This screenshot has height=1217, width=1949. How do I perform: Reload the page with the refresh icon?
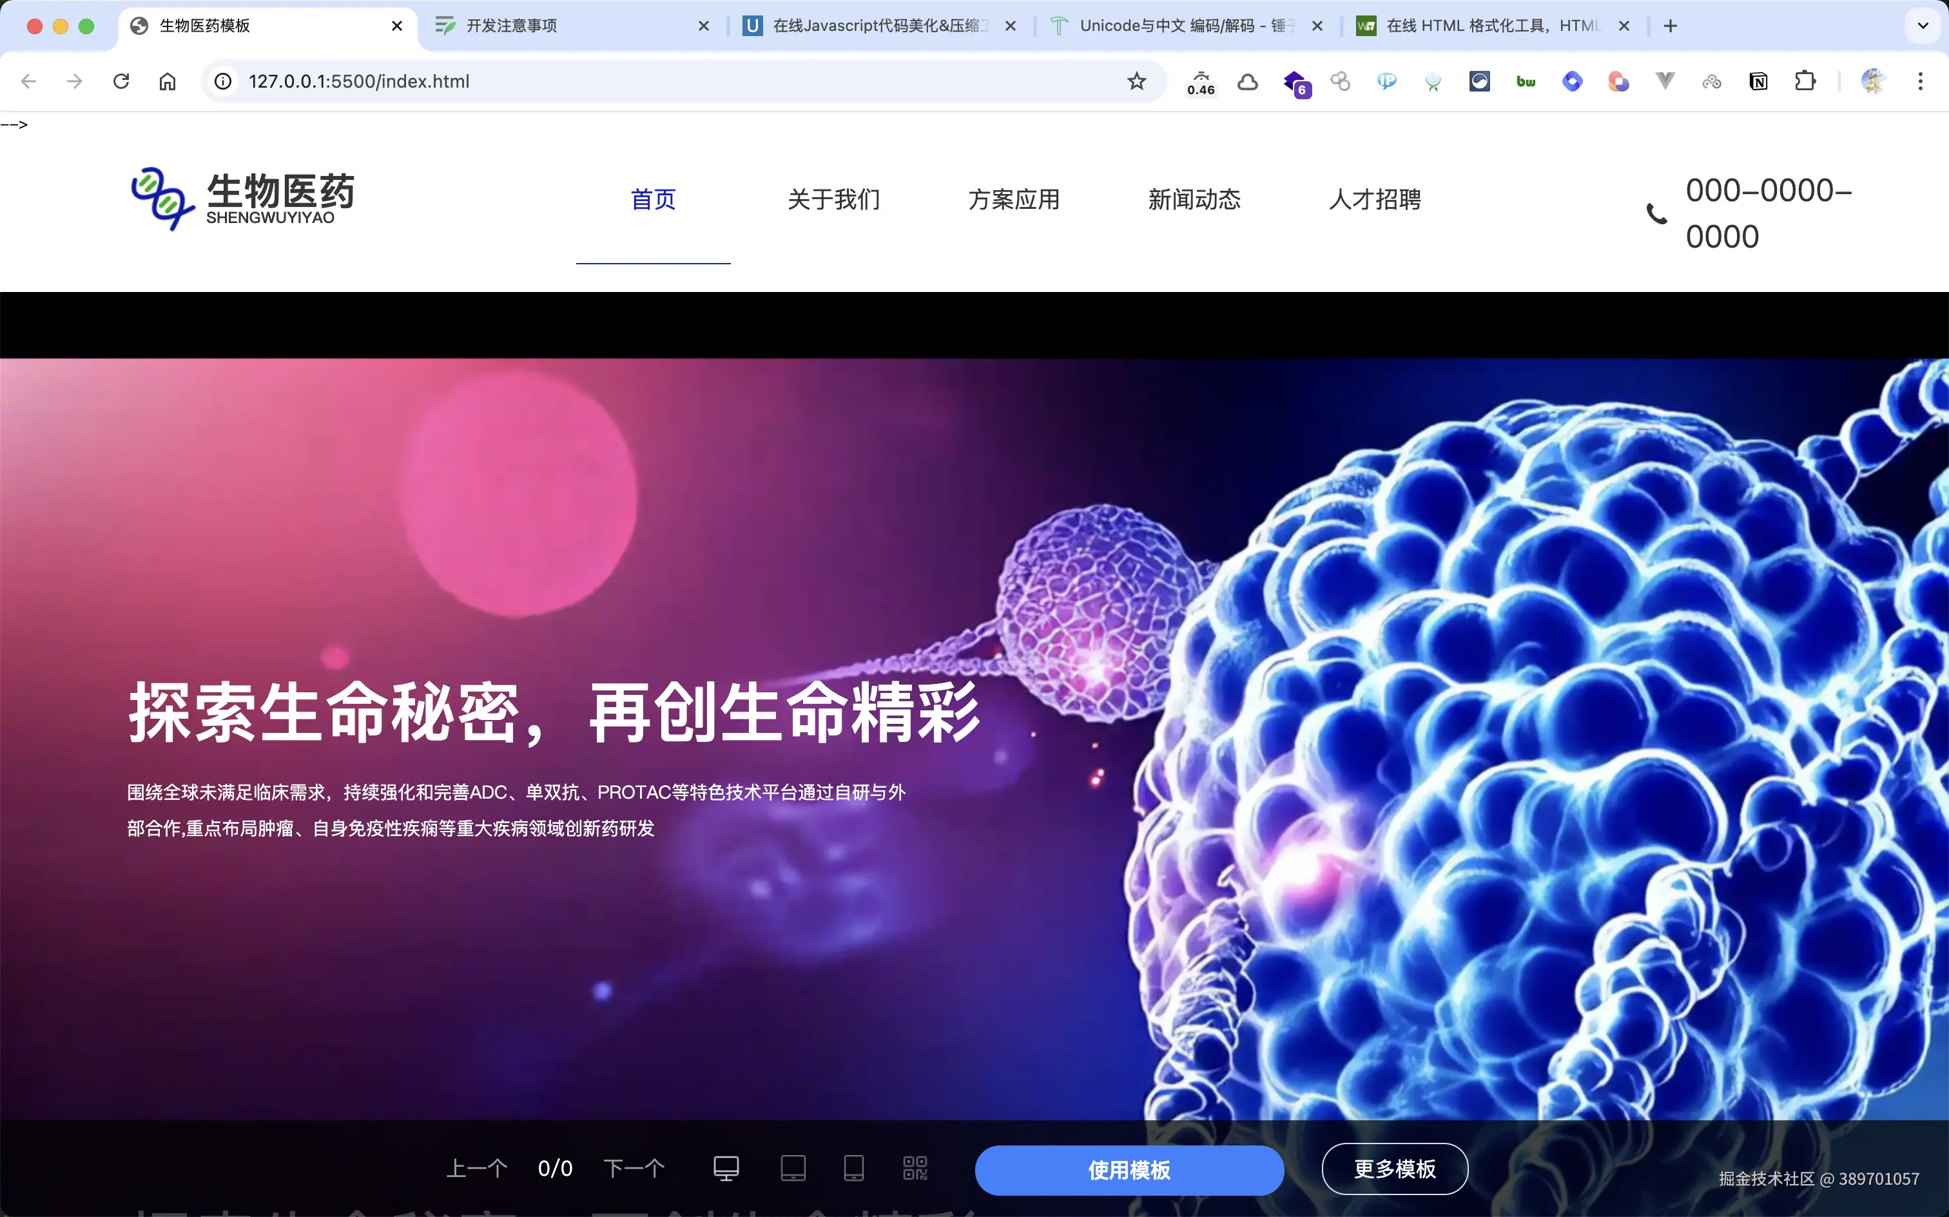click(x=122, y=81)
